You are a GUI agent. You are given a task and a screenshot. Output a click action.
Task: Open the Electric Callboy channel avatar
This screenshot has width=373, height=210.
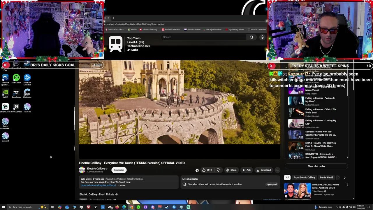pyautogui.click(x=82, y=170)
